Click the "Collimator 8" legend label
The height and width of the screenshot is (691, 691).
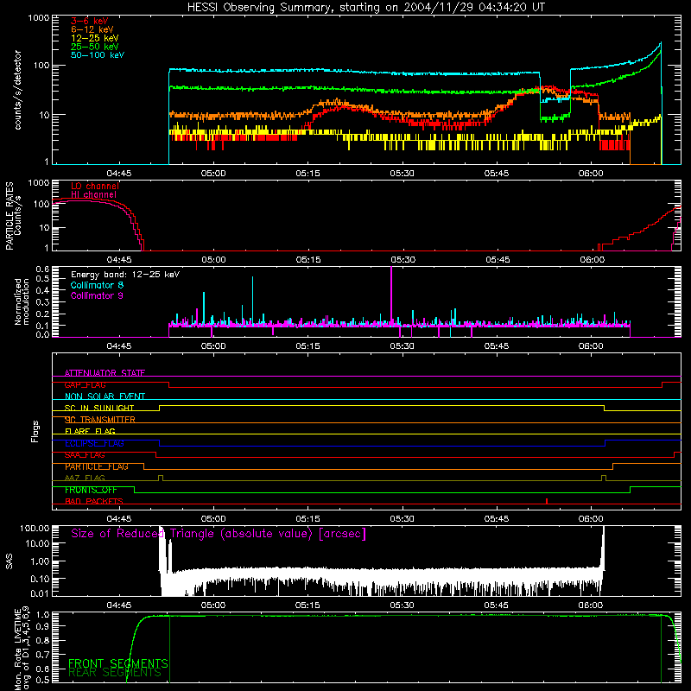(97, 285)
